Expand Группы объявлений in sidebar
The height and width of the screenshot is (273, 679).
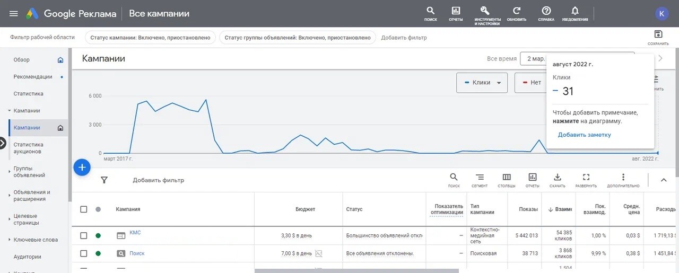(29, 172)
